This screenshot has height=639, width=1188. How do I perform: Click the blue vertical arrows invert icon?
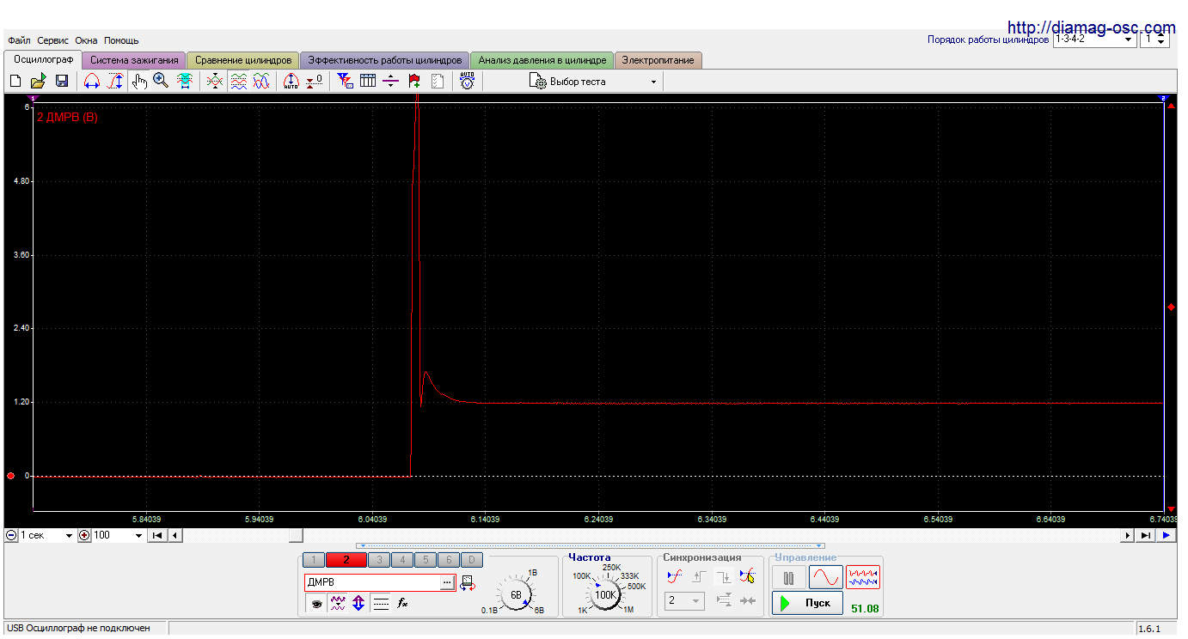(x=359, y=604)
